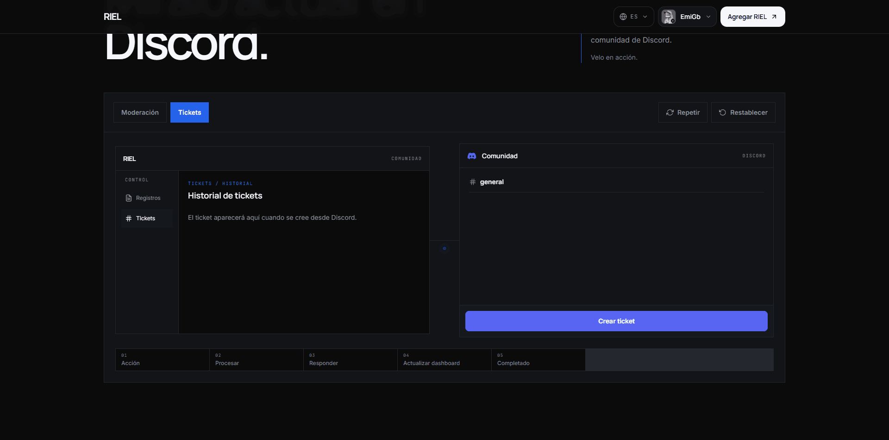
Task: Click the COMUNIDAD label in dashboard header
Action: tap(407, 159)
